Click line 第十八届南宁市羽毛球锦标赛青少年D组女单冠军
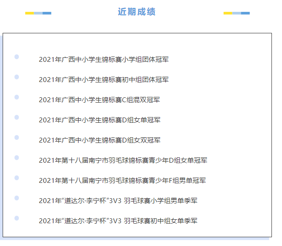 pyautogui.click(x=123, y=160)
